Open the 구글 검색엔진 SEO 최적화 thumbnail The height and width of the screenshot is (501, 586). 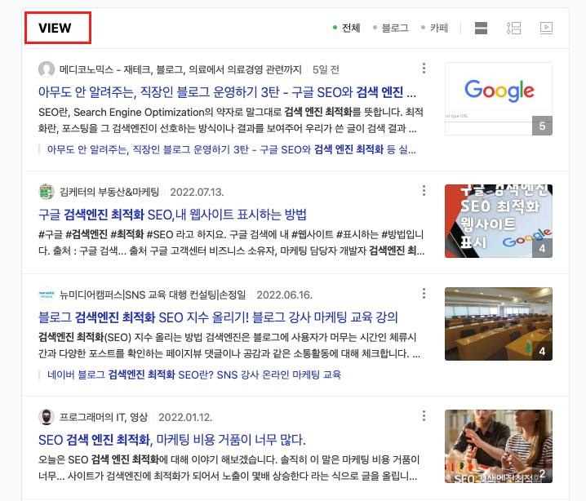pyautogui.click(x=499, y=221)
